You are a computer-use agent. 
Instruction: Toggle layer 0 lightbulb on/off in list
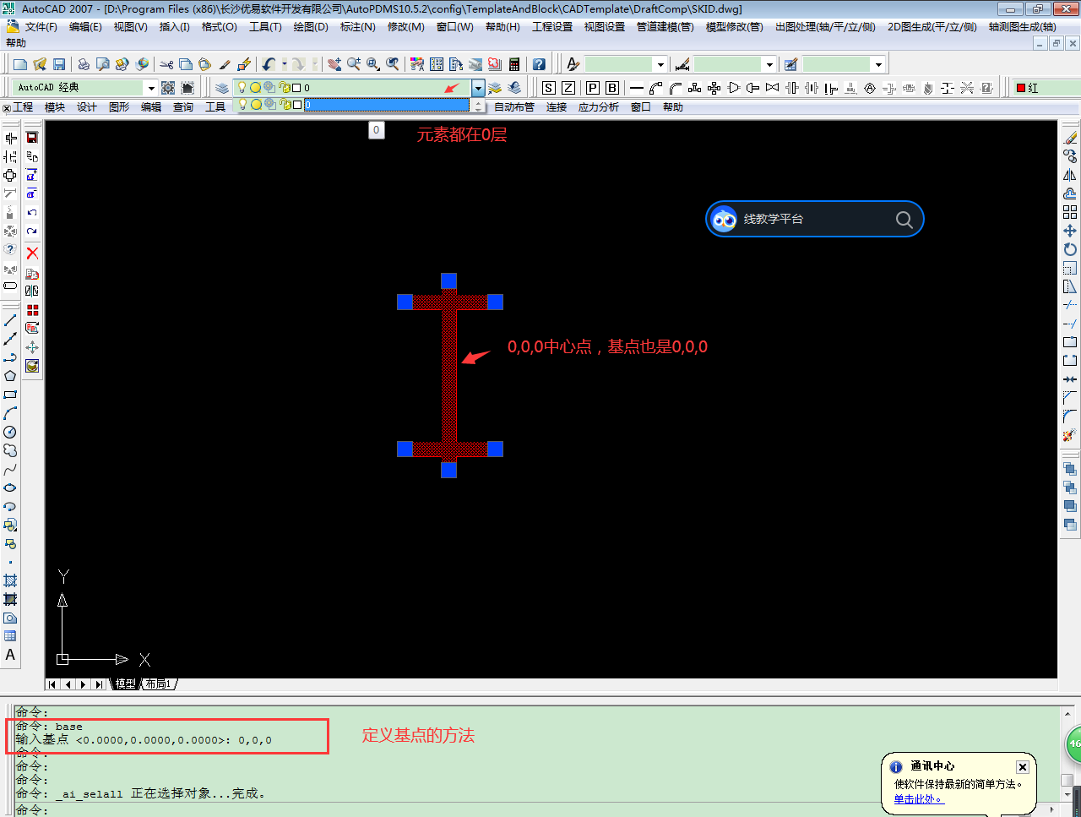click(243, 105)
